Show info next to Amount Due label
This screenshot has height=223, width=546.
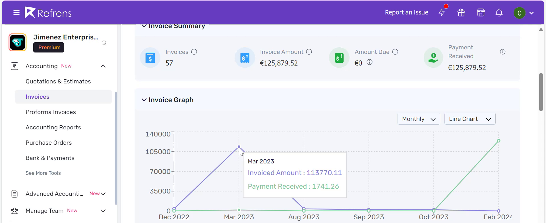[x=395, y=52]
